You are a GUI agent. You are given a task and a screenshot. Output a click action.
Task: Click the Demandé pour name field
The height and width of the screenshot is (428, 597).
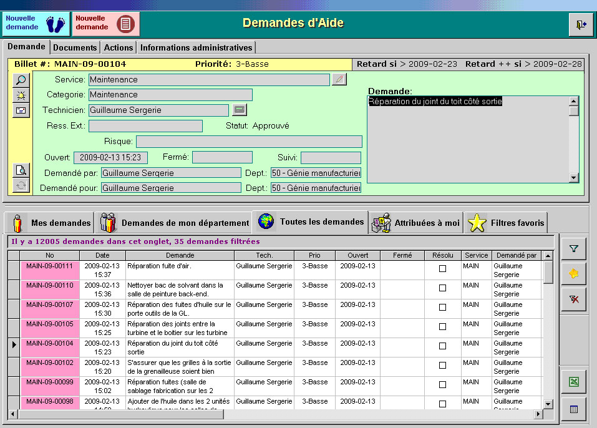(x=171, y=188)
